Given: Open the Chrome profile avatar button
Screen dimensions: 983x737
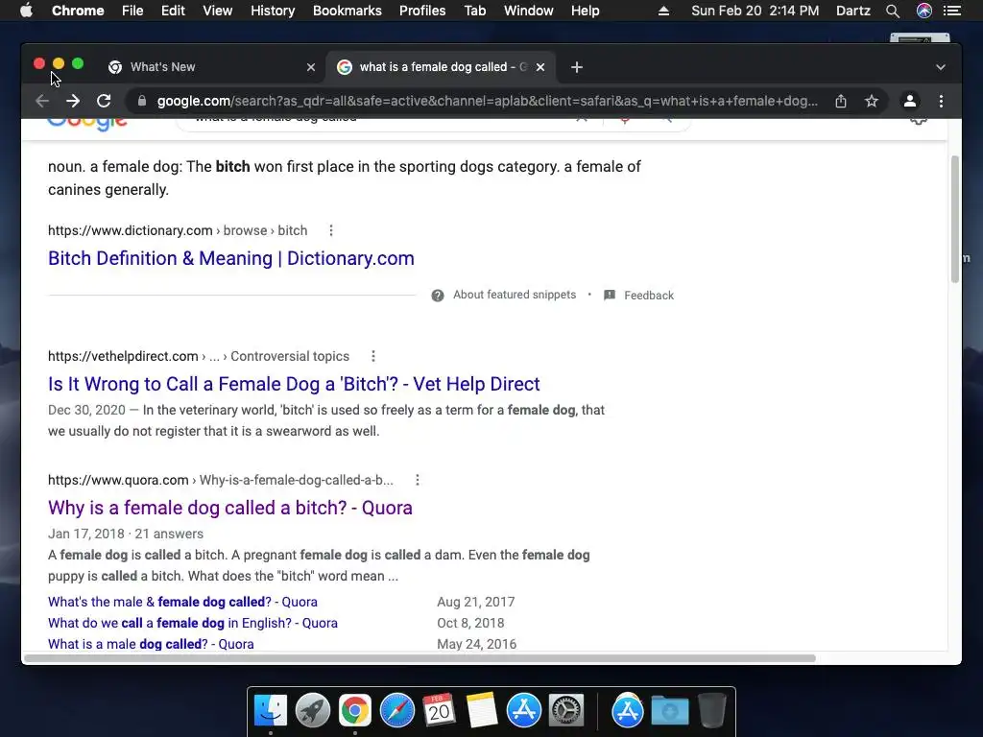Looking at the screenshot, I should 910,101.
